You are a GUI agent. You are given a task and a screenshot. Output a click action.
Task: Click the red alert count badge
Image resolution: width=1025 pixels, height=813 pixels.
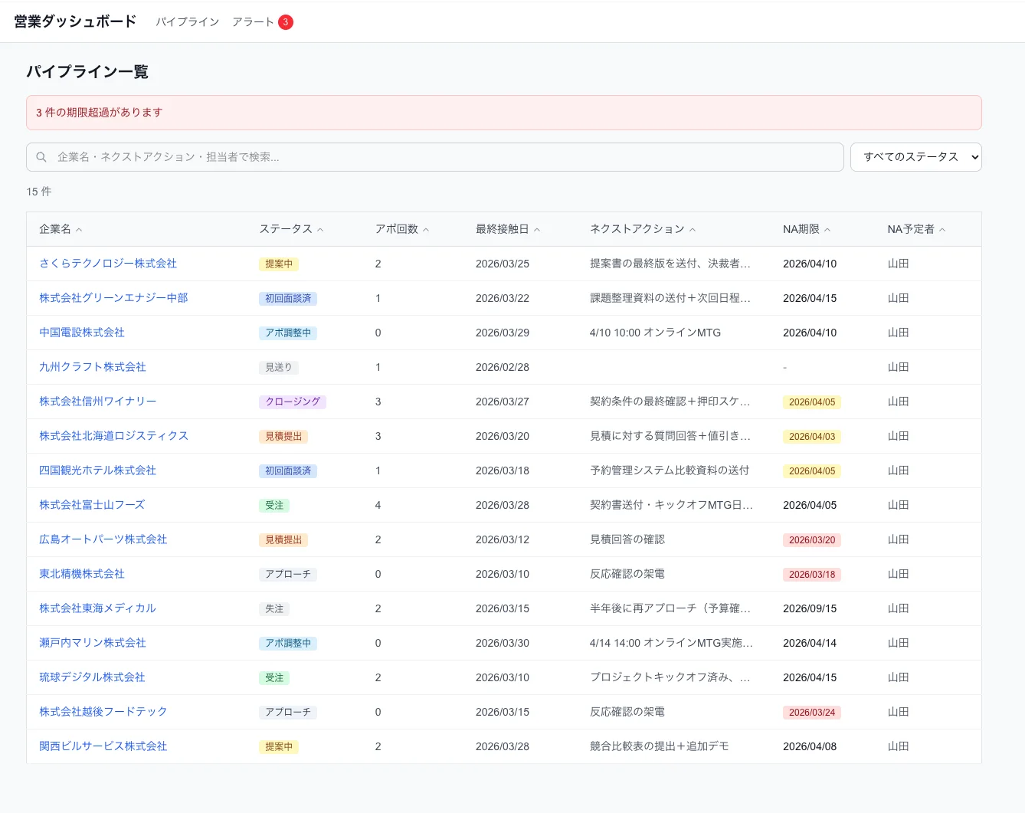pyautogui.click(x=286, y=22)
